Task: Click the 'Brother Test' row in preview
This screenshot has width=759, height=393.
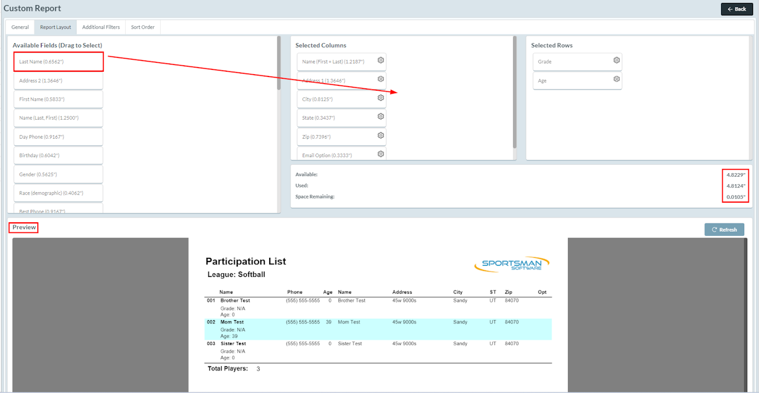Action: [x=378, y=307]
